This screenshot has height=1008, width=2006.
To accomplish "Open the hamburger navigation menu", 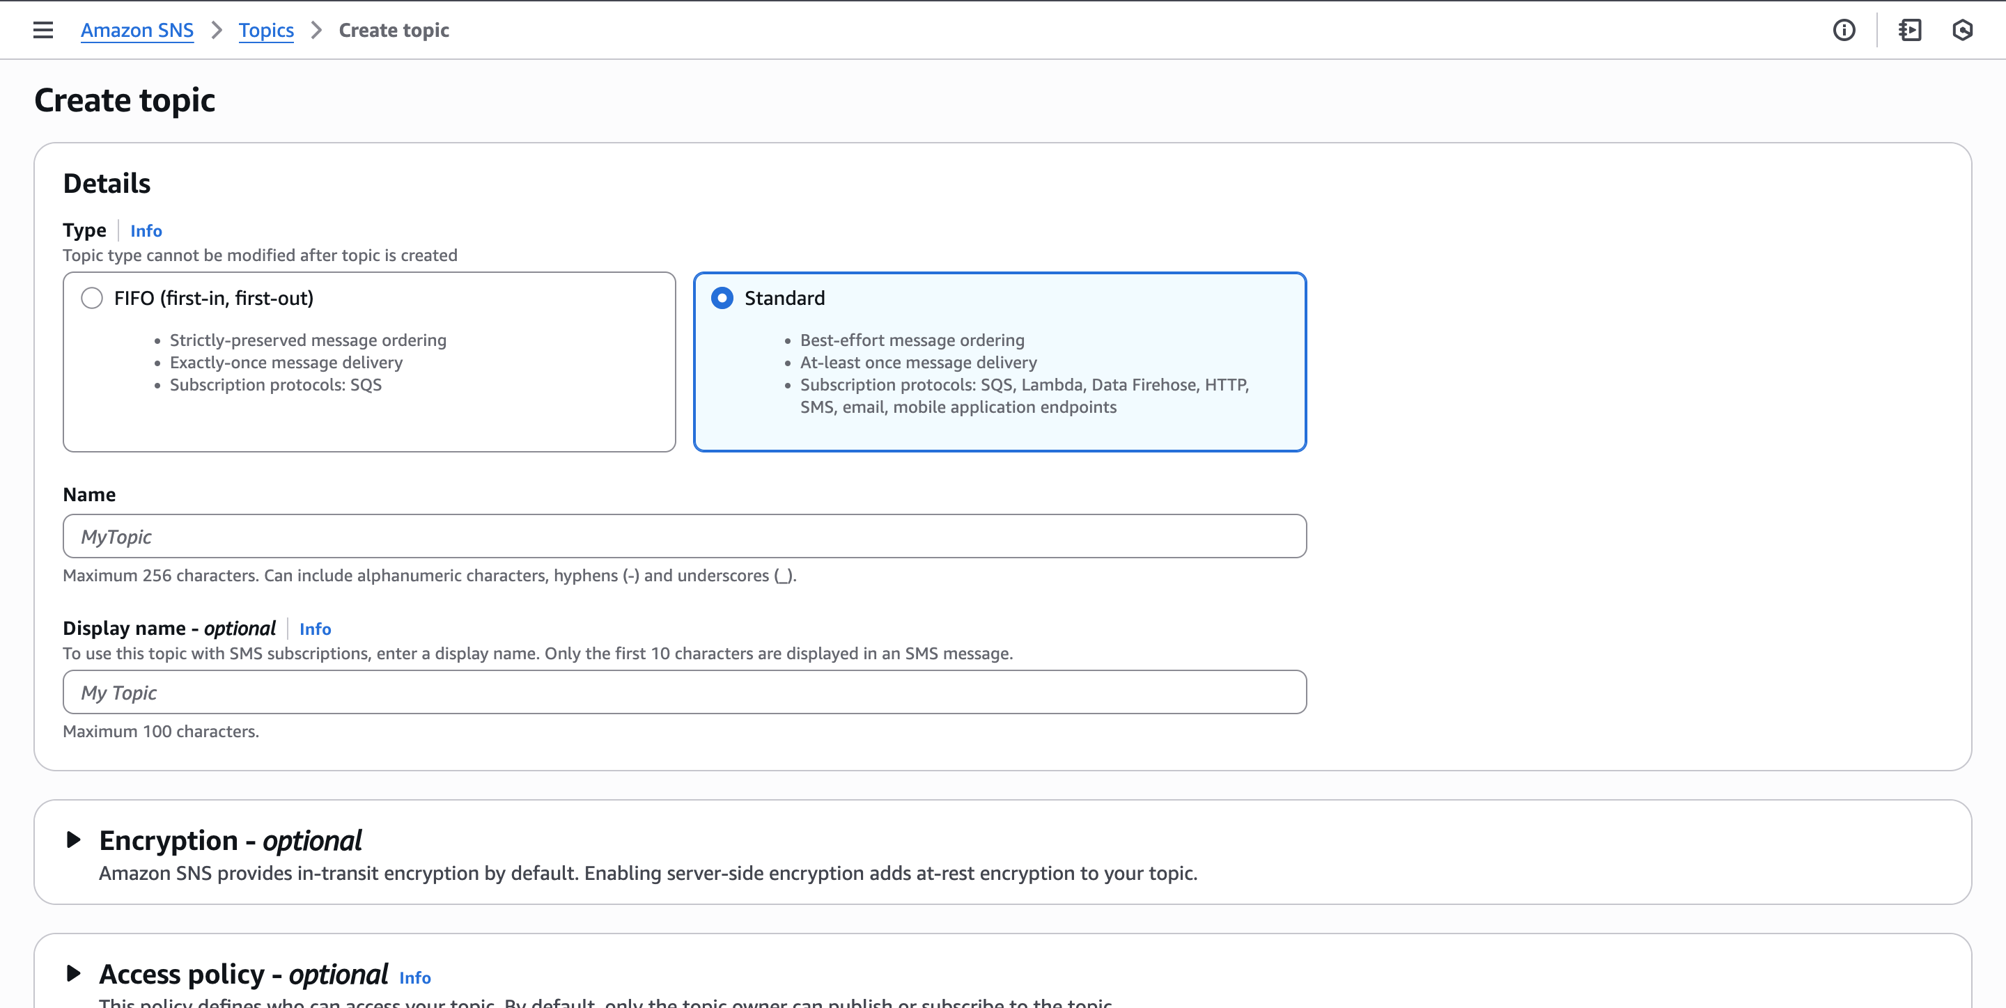I will coord(42,29).
